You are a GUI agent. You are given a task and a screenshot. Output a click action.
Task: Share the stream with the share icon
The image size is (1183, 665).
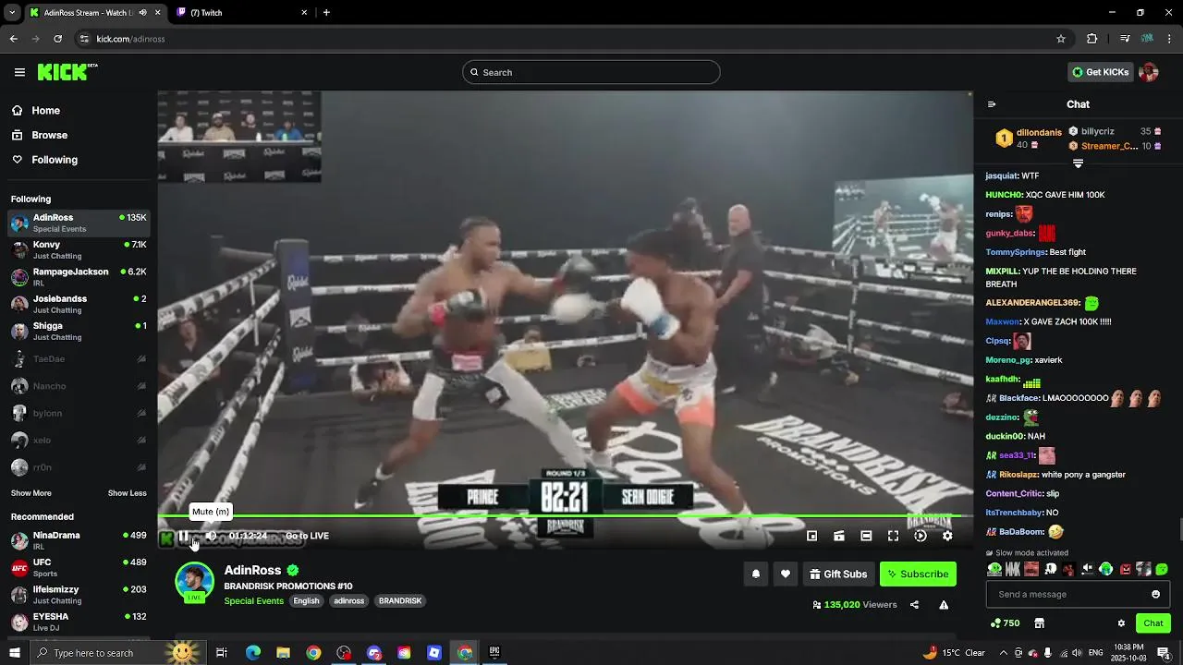(914, 605)
